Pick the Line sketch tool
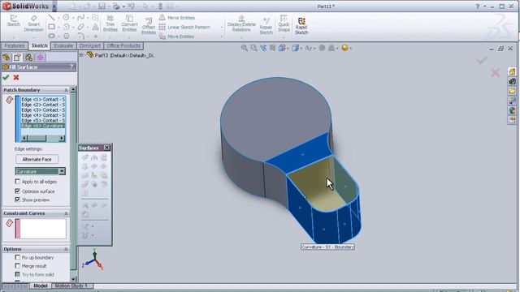Viewport: 520px width, 292px height. [51, 18]
